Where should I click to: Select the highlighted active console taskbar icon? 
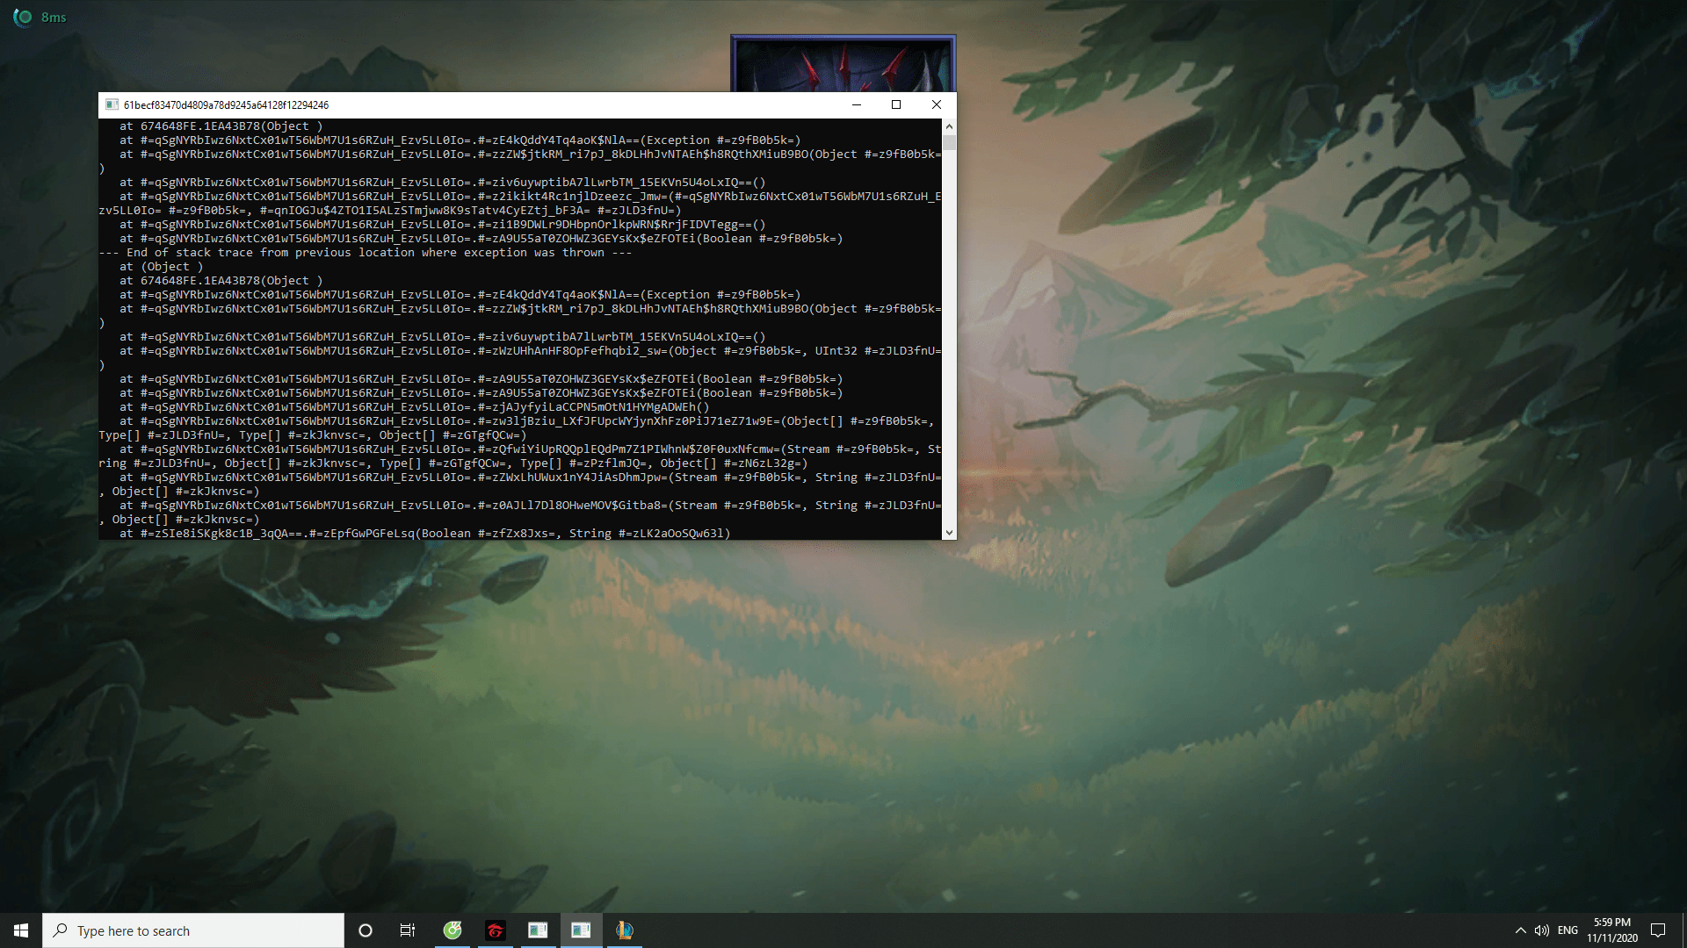[581, 930]
